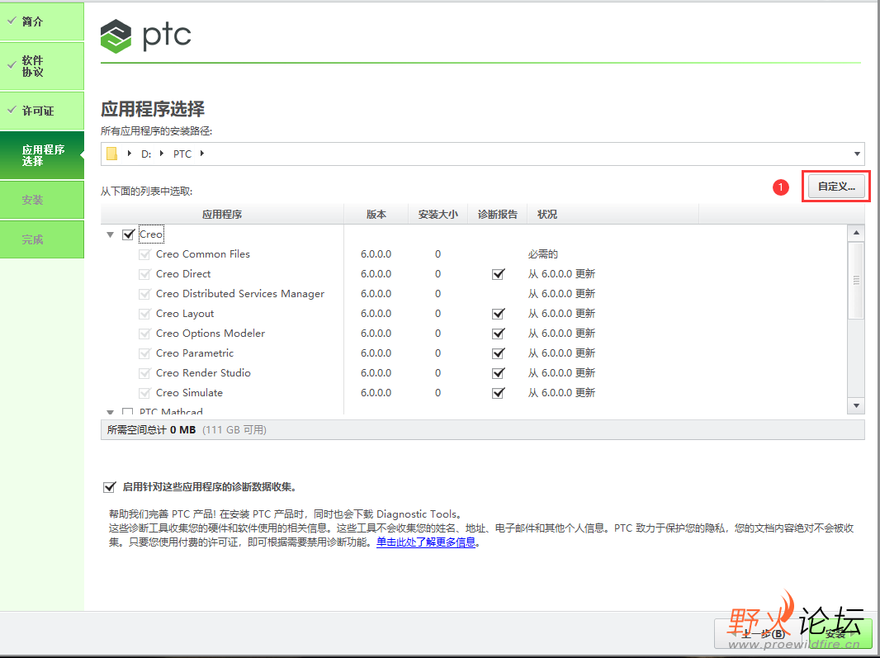Toggle the PTC Mathcad checkbox
Viewport: 880px width, 658px height.
128,411
